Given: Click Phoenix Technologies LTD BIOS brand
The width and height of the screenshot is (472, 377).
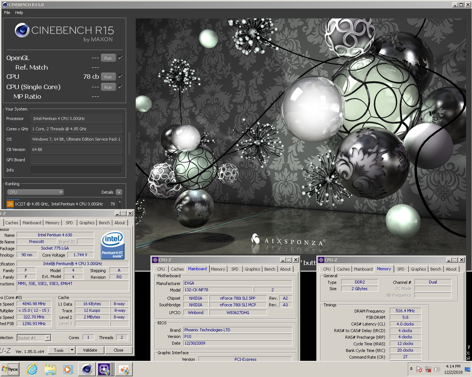Looking at the screenshot, I should 237,330.
